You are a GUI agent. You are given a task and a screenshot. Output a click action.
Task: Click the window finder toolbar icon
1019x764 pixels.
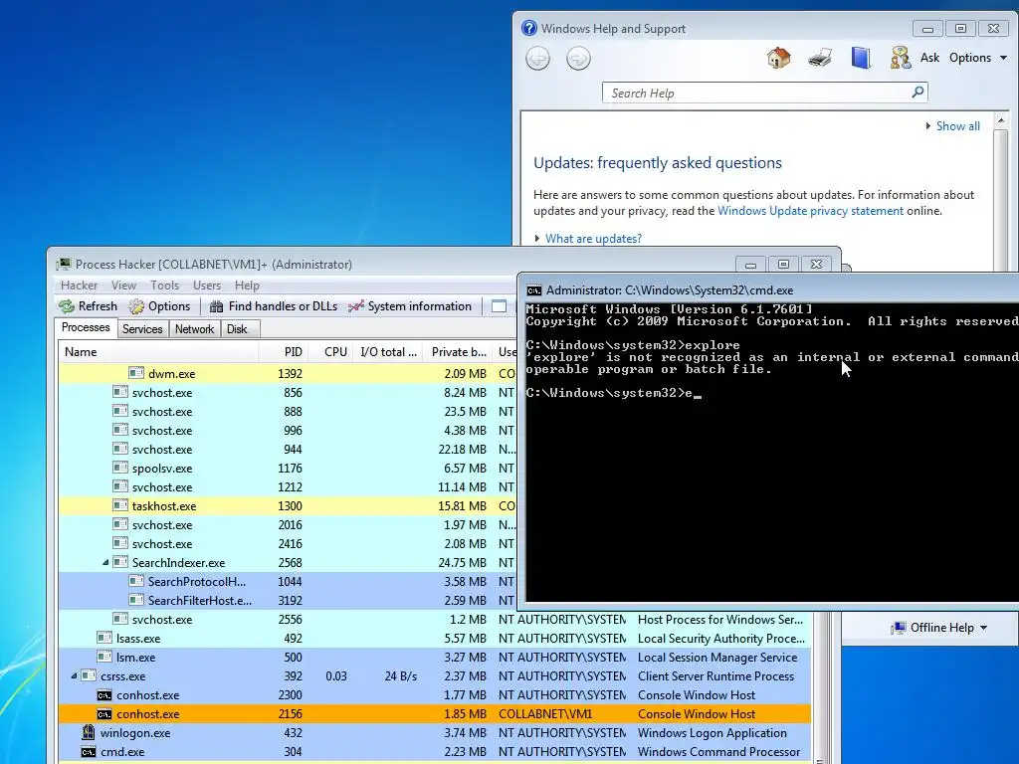[x=499, y=306]
